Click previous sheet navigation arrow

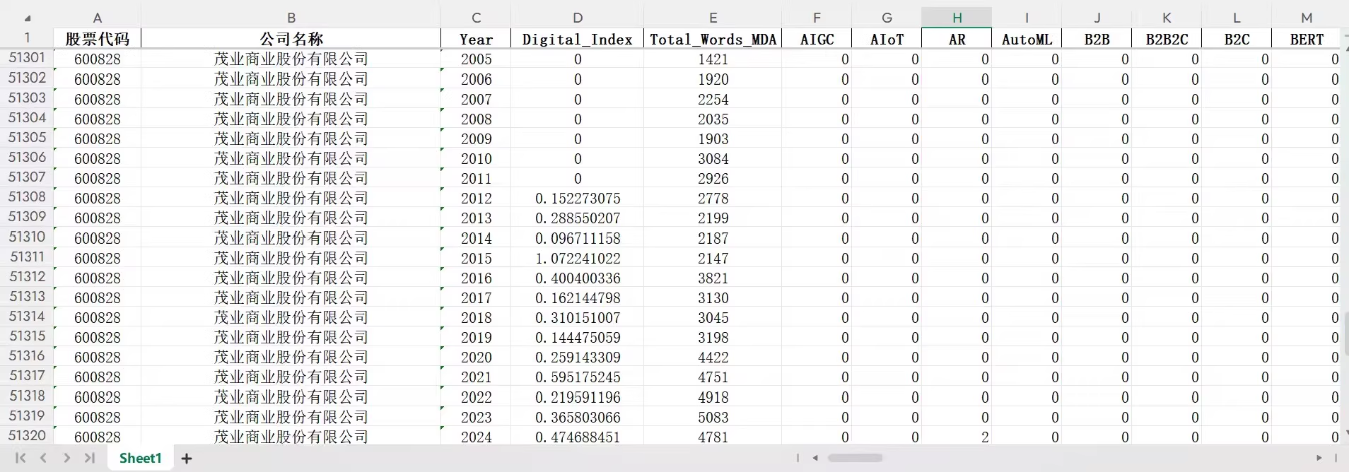[44, 459]
